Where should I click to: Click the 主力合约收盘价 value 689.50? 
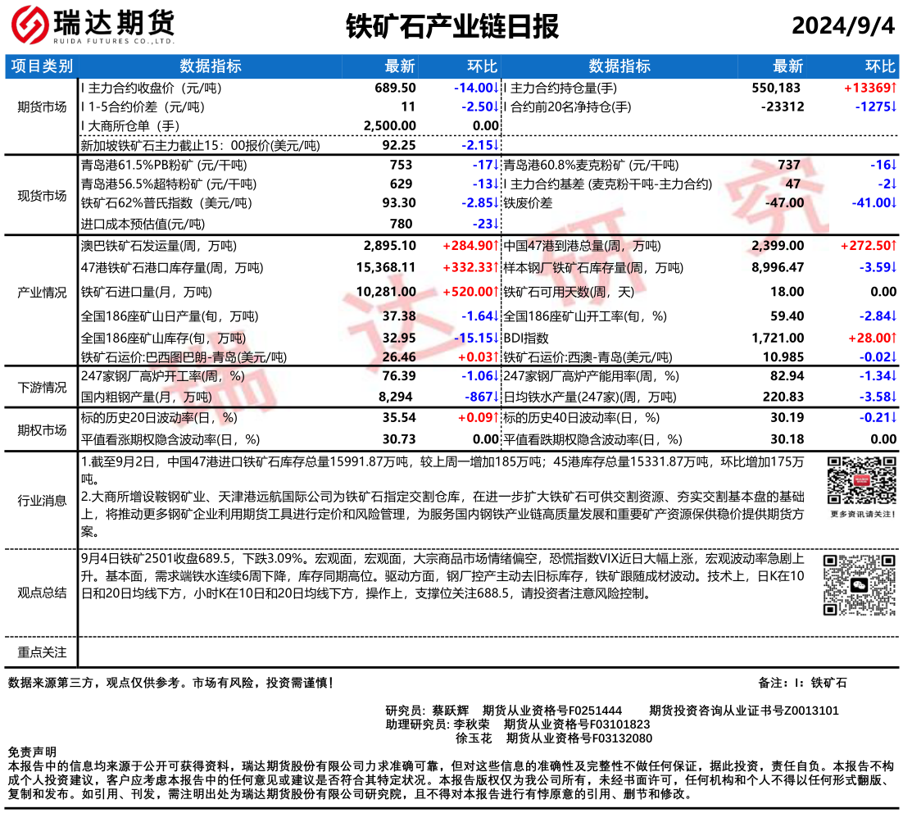click(395, 88)
